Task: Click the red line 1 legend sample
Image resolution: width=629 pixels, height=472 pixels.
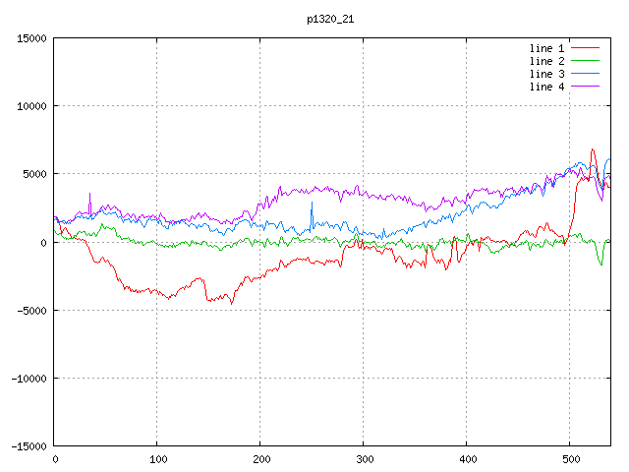Action: coord(585,48)
